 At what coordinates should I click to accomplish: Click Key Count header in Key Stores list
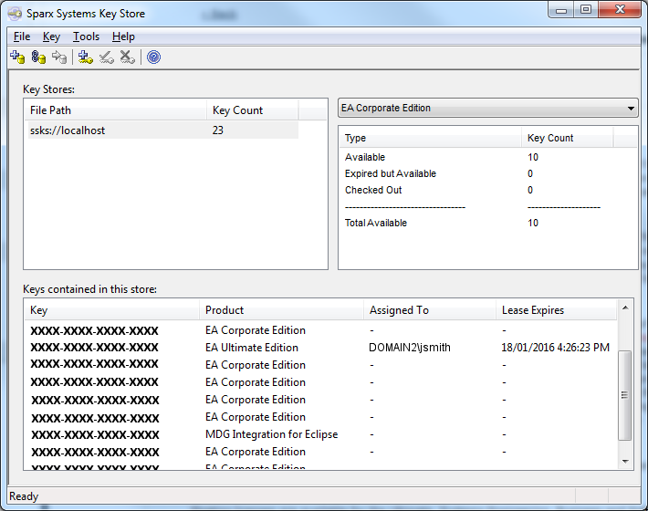[252, 110]
